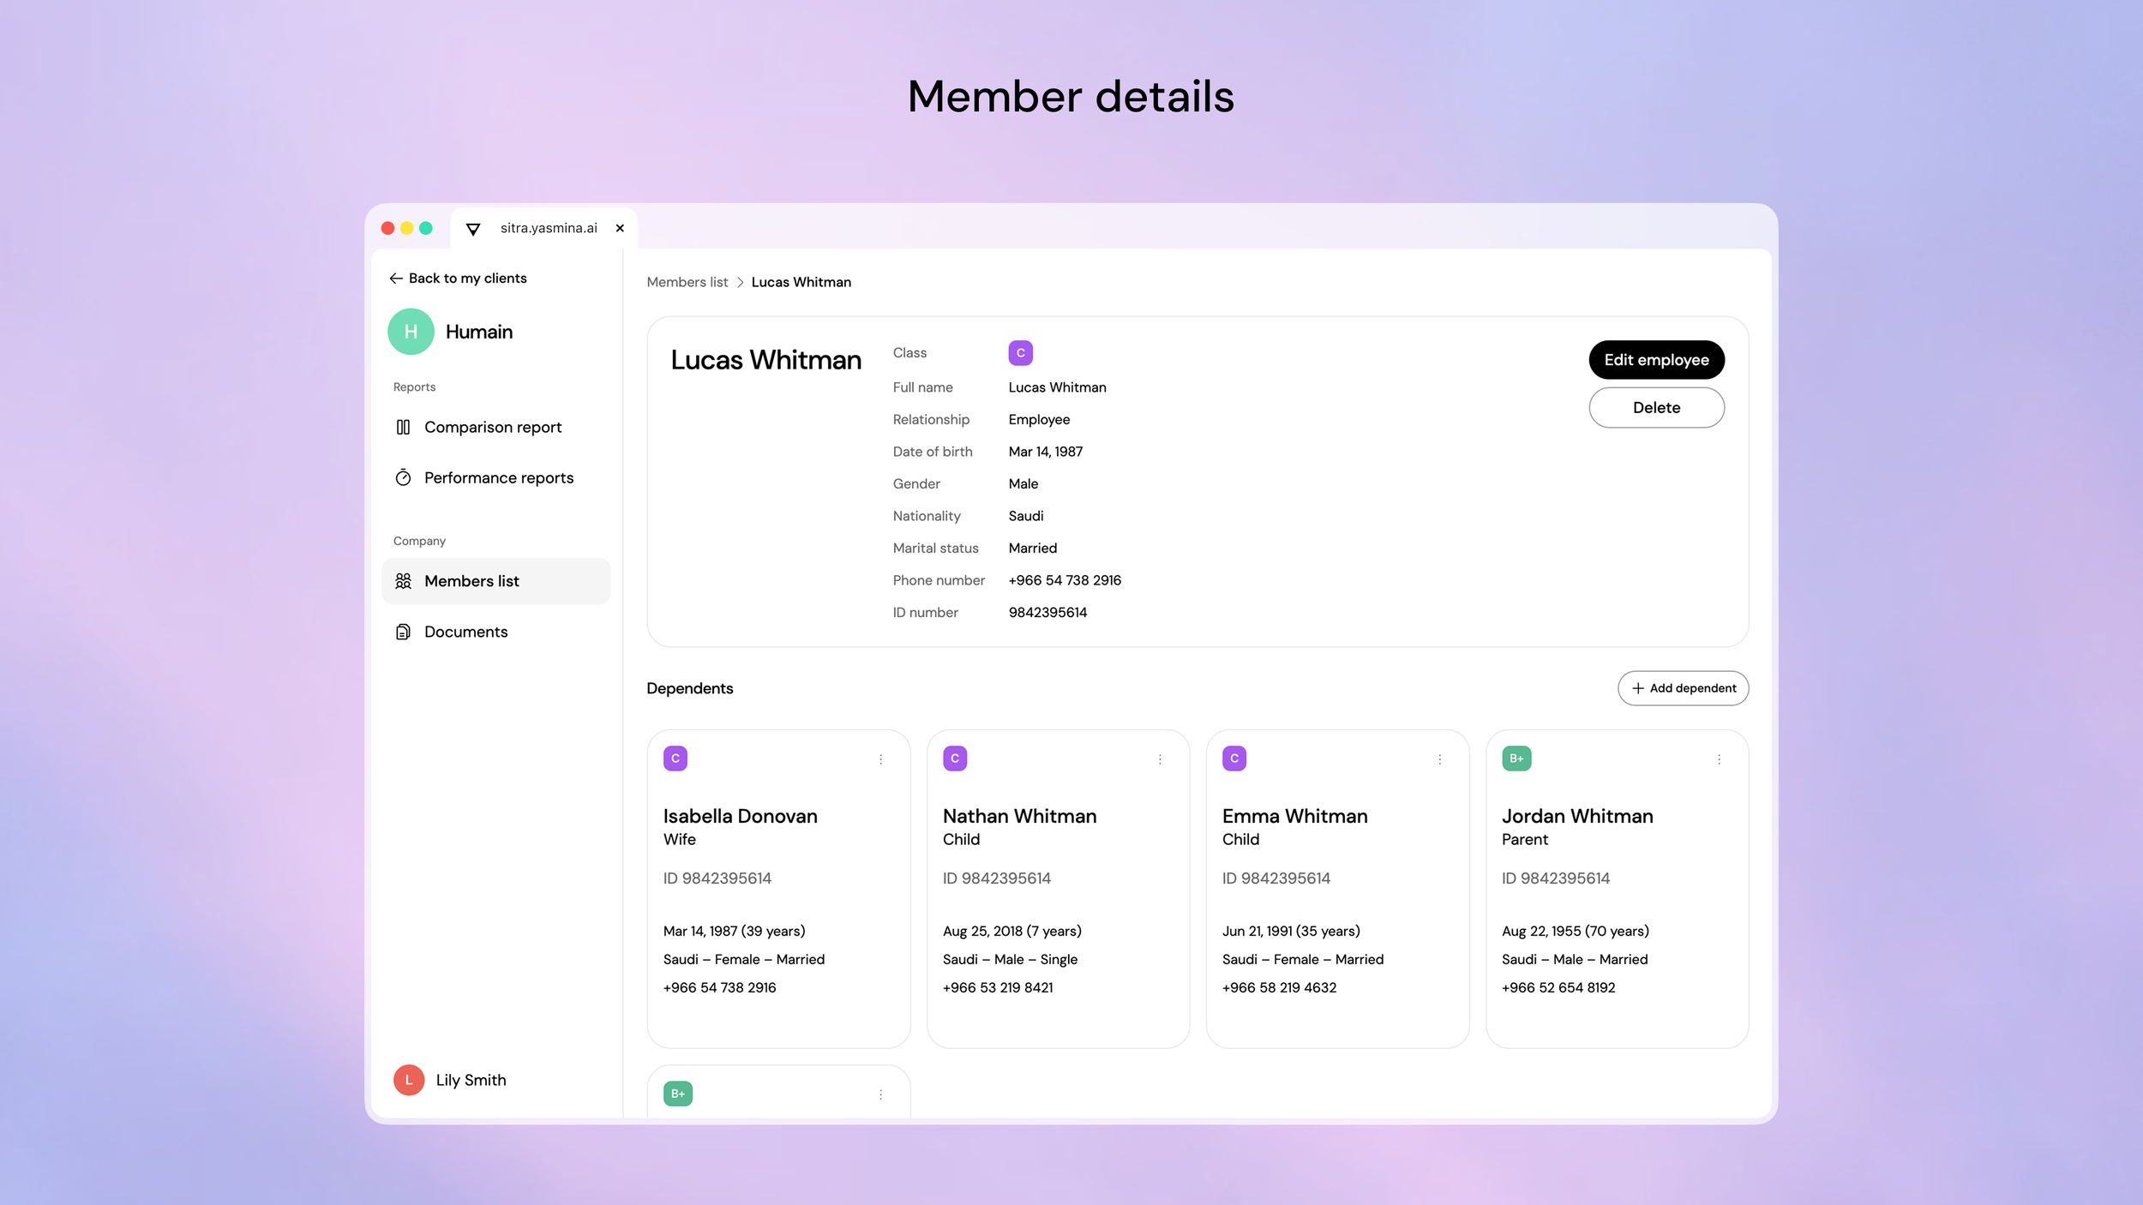Click Saudi – Male – Single on Nathan's card
The height and width of the screenshot is (1205, 2143).
pyautogui.click(x=1010, y=959)
